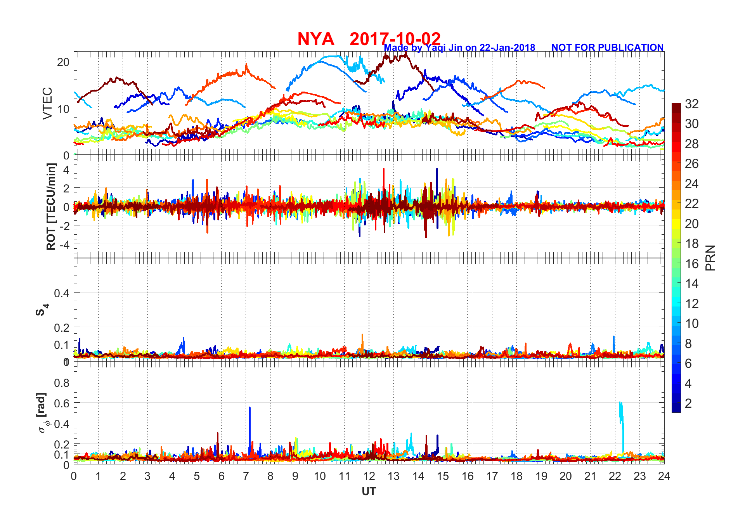Click colorbar tick label 22
The height and width of the screenshot is (516, 738).
point(692,203)
